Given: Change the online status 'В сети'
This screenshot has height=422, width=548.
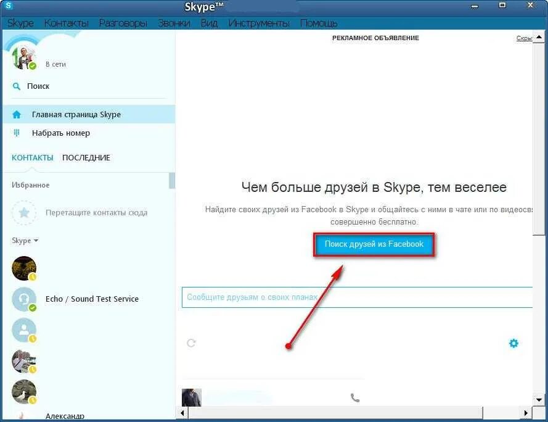Looking at the screenshot, I should click(55, 64).
